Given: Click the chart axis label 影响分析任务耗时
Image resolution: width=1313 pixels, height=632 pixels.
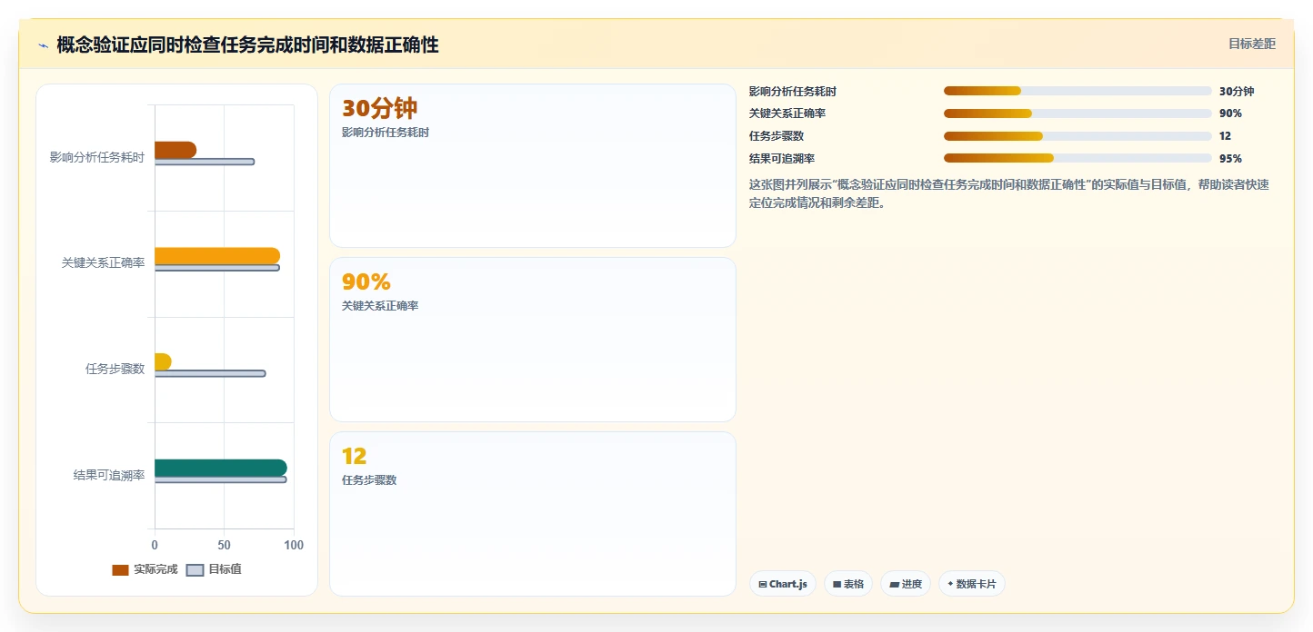Looking at the screenshot, I should pyautogui.click(x=97, y=157).
